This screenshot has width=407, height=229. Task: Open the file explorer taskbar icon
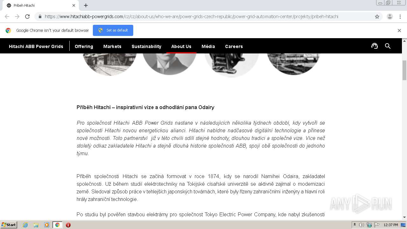(36, 225)
